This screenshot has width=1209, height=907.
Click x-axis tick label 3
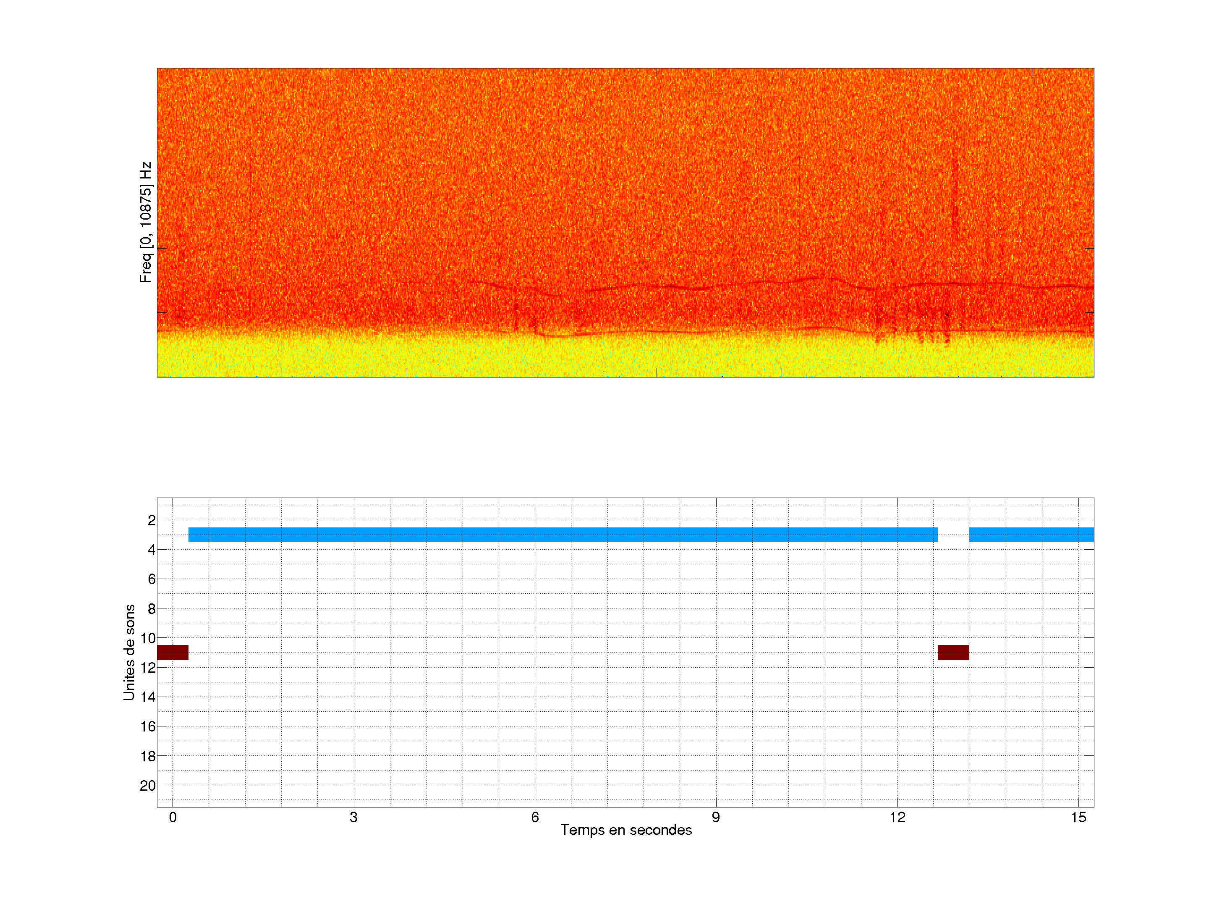(353, 817)
